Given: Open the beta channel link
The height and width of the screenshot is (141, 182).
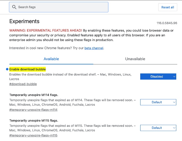Looking at the screenshot, I should [94, 48].
